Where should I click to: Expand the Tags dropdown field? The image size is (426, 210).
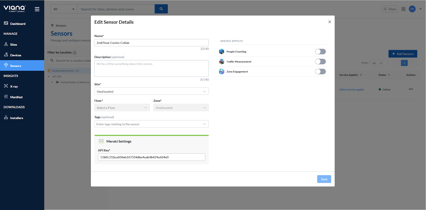pyautogui.click(x=151, y=124)
